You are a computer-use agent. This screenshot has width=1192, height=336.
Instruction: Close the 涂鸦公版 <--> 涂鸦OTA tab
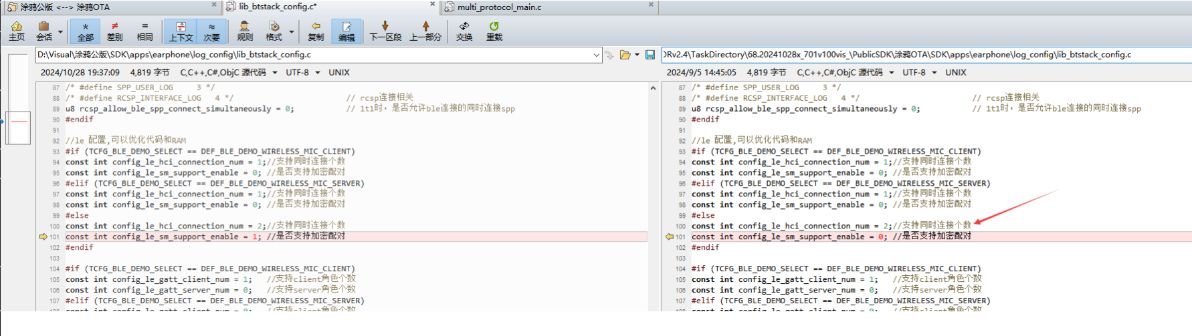click(214, 5)
